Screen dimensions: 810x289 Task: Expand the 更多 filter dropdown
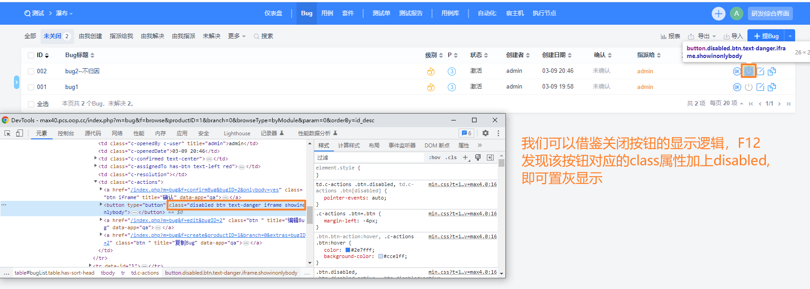237,36
